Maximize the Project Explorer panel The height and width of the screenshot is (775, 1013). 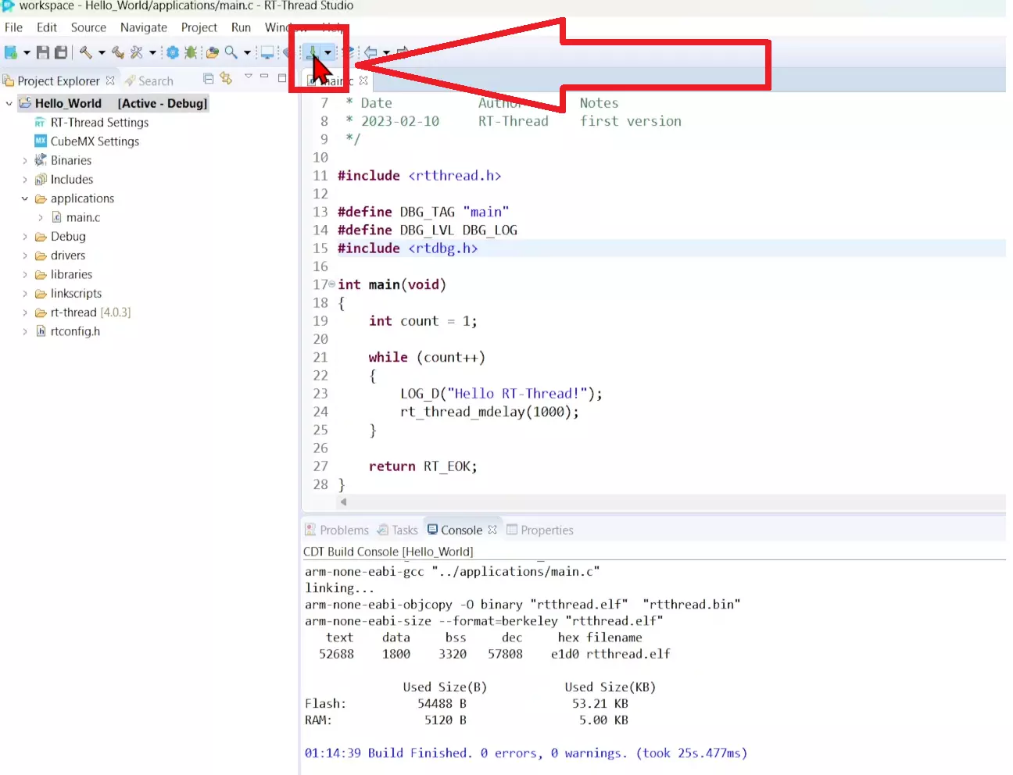[x=282, y=77]
